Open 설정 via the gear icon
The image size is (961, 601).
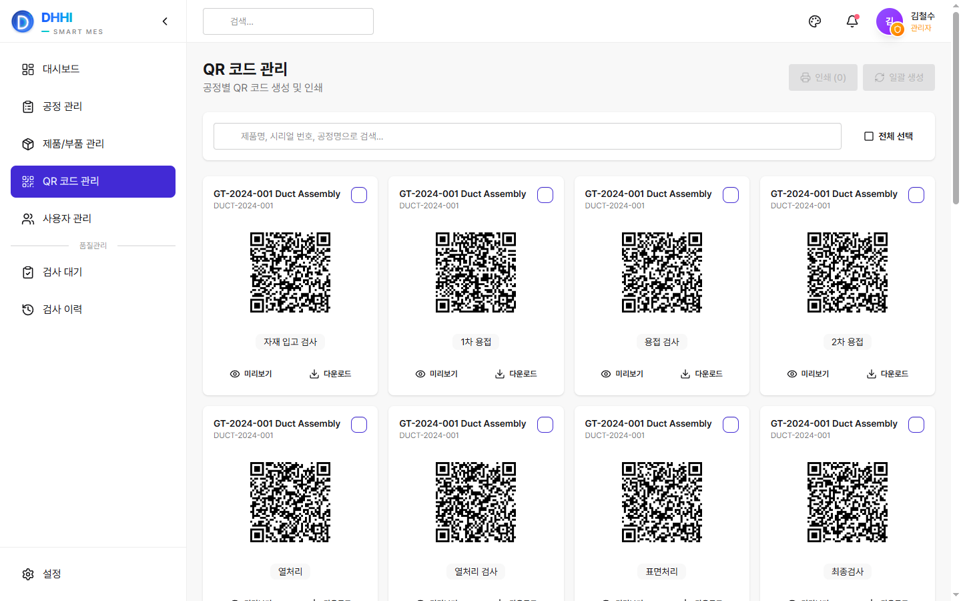28,574
